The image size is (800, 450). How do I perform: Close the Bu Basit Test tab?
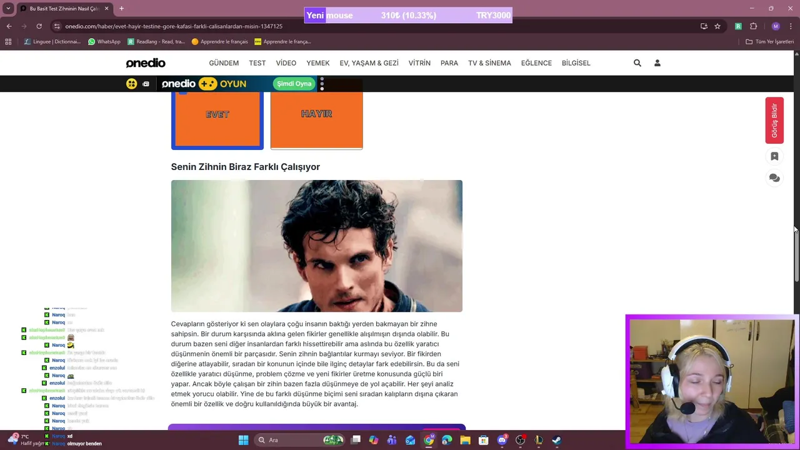[106, 9]
